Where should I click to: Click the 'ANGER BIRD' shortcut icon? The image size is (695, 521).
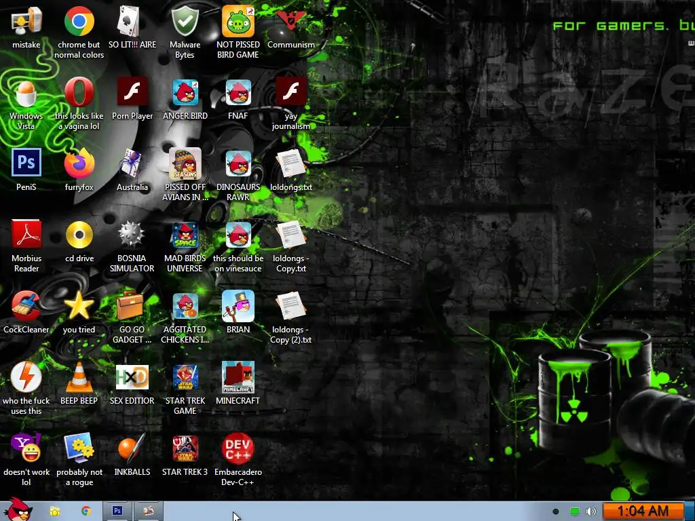(185, 92)
